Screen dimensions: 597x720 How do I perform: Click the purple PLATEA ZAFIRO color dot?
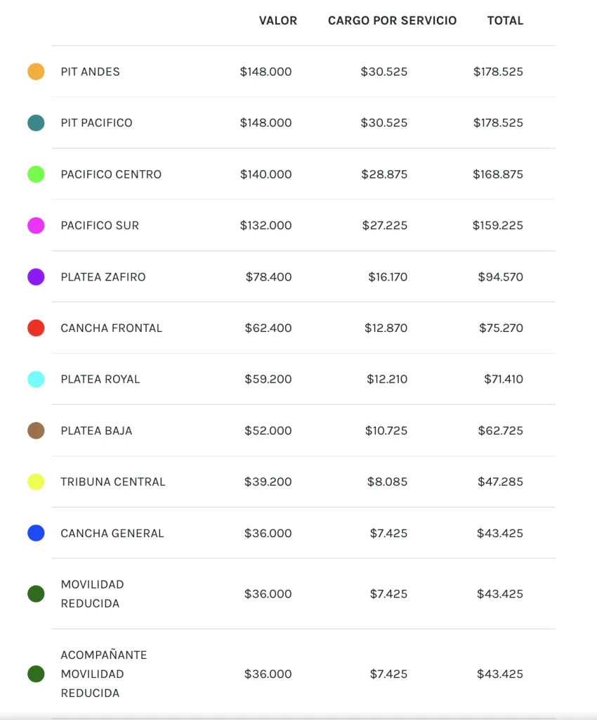[36, 277]
